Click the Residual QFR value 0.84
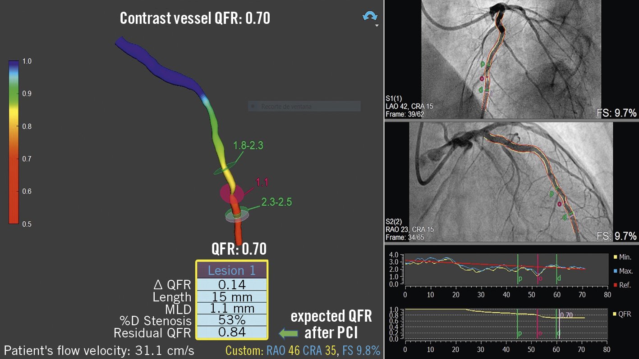The image size is (639, 359). coord(231,332)
